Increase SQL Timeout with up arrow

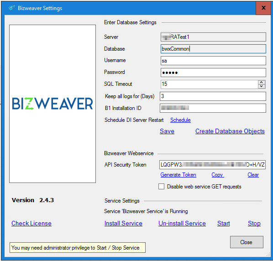tap(262, 82)
